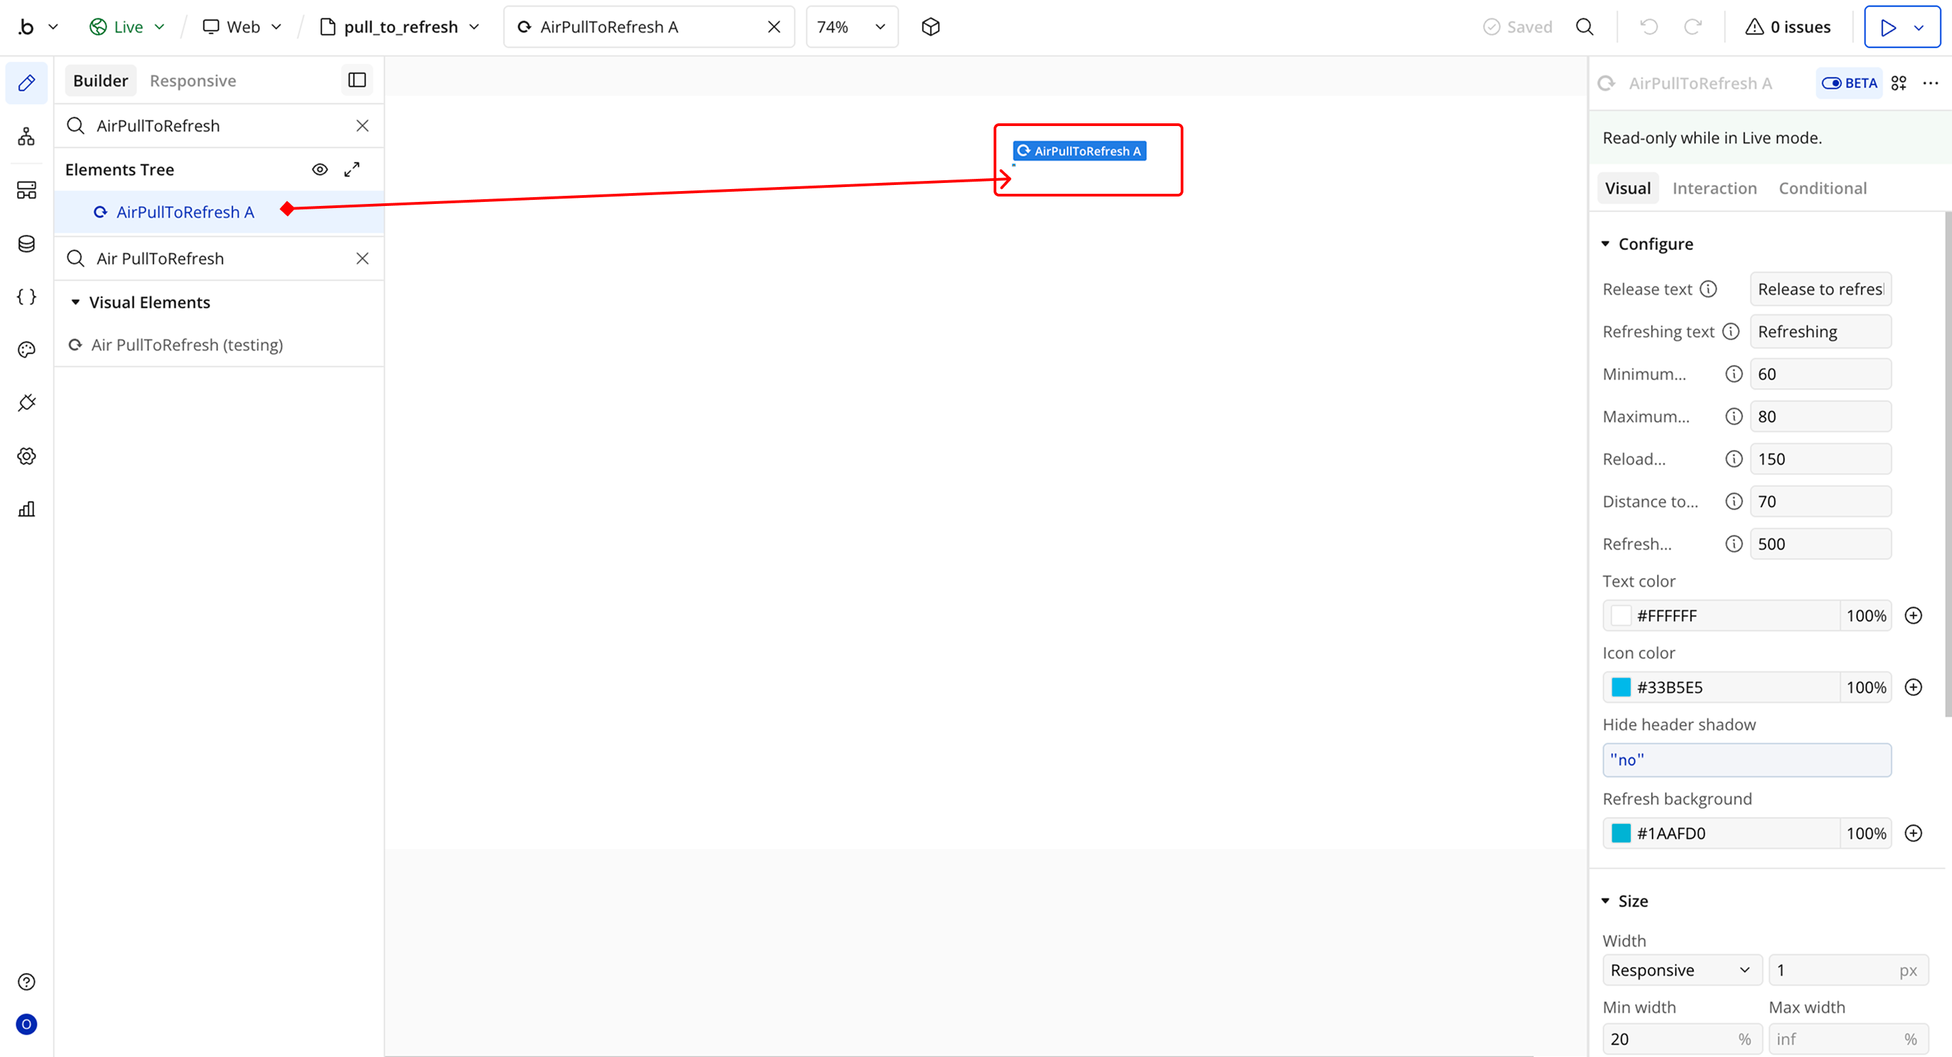Open the Styles palette icon
Viewport: 1952px width, 1057px height.
[26, 350]
